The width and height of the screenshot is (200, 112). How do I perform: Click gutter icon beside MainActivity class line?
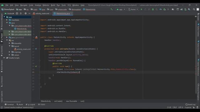click(x=36, y=37)
